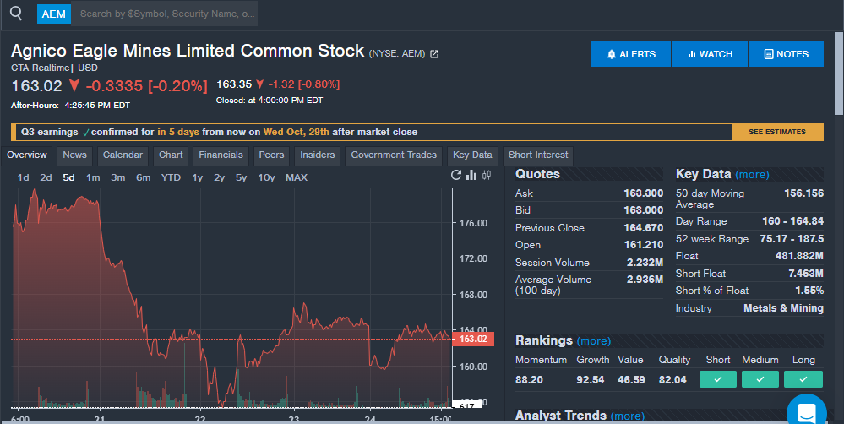Click the magnifying glass search icon

pyautogui.click(x=16, y=14)
